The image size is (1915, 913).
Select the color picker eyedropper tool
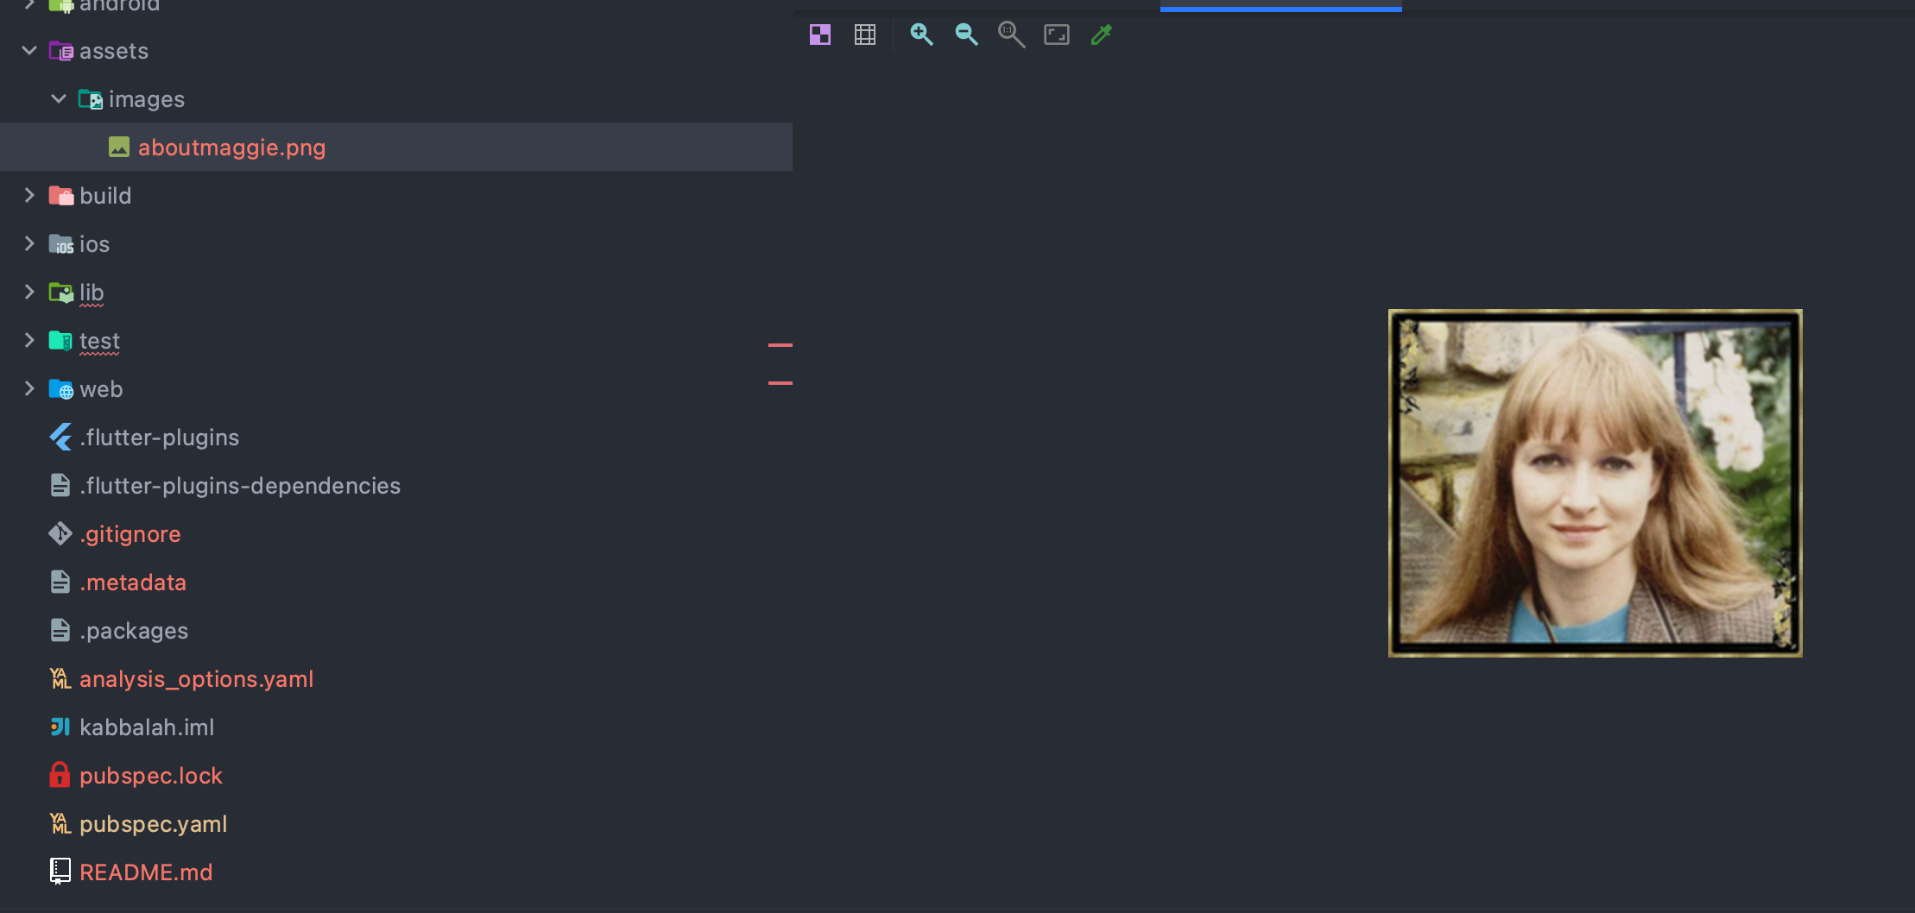(x=1102, y=35)
